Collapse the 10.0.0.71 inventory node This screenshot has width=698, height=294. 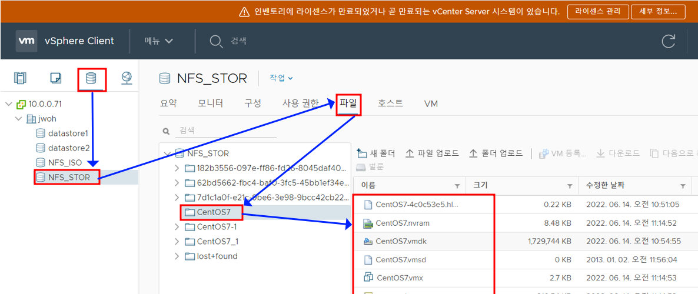click(8, 104)
